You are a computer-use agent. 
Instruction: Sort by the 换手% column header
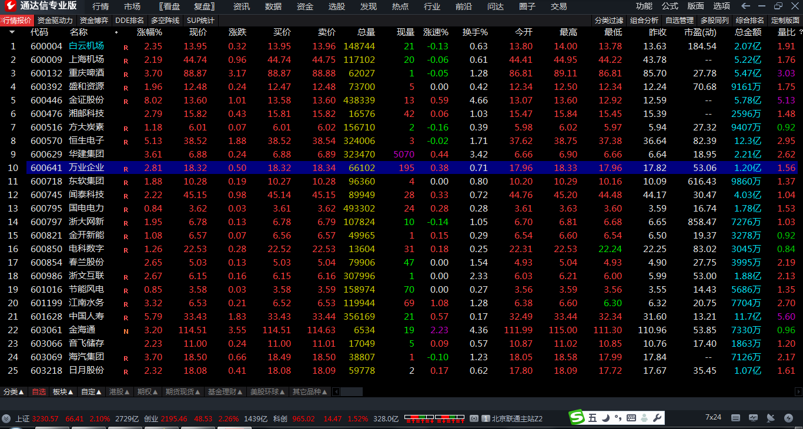click(x=475, y=32)
